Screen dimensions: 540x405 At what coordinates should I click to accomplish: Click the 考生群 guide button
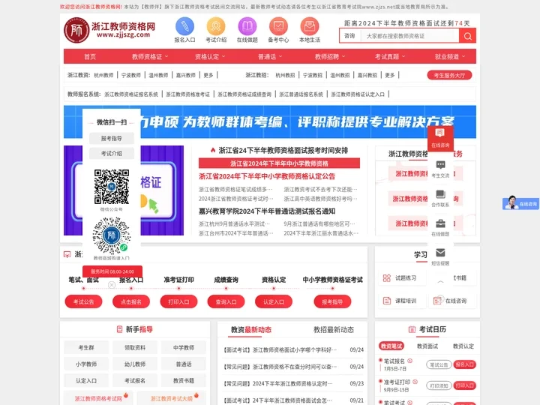(x=86, y=347)
